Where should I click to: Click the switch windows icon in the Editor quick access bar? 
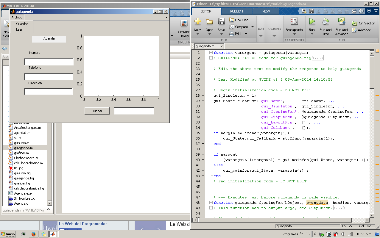[x=354, y=11]
